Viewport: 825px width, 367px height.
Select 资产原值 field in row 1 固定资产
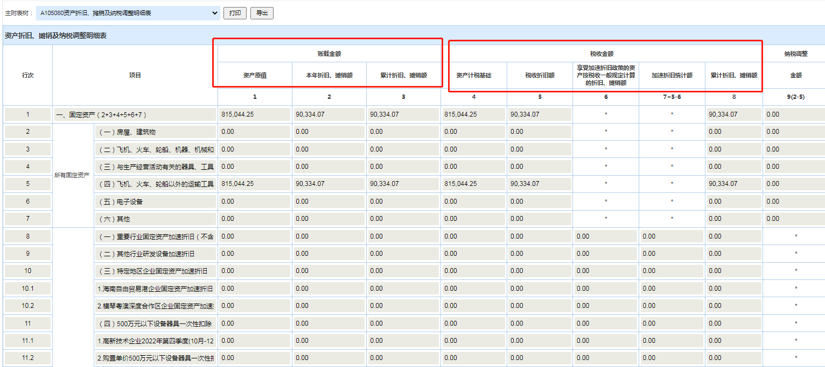pos(254,114)
